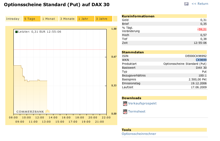Switch chart to 3 Monate
The image size is (220, 141).
(x=67, y=19)
